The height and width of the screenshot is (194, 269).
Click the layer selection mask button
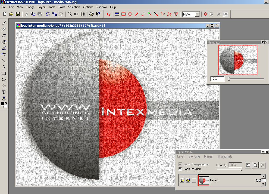click(248, 165)
